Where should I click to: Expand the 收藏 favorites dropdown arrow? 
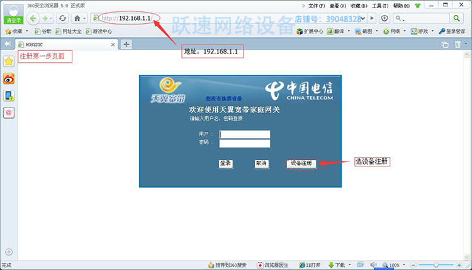coord(27,31)
